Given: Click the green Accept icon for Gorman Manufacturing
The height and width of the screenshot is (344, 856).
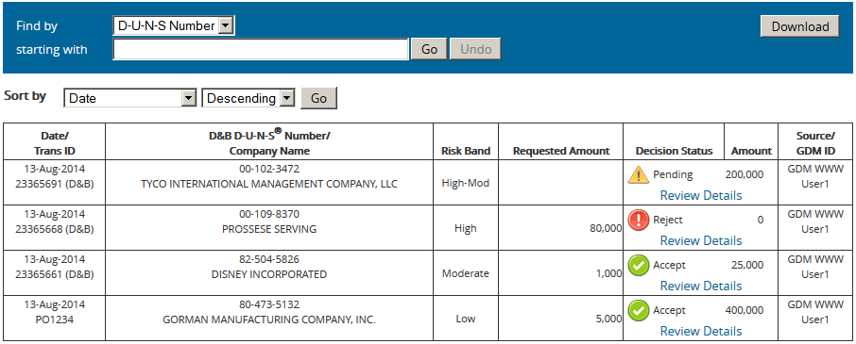Looking at the screenshot, I should pos(638,311).
